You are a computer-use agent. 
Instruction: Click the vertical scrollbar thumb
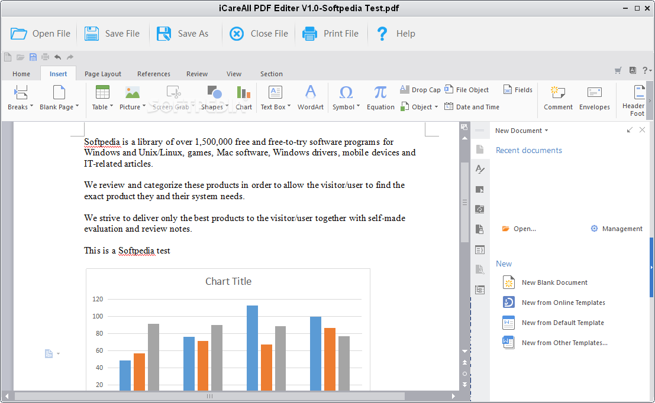464,202
